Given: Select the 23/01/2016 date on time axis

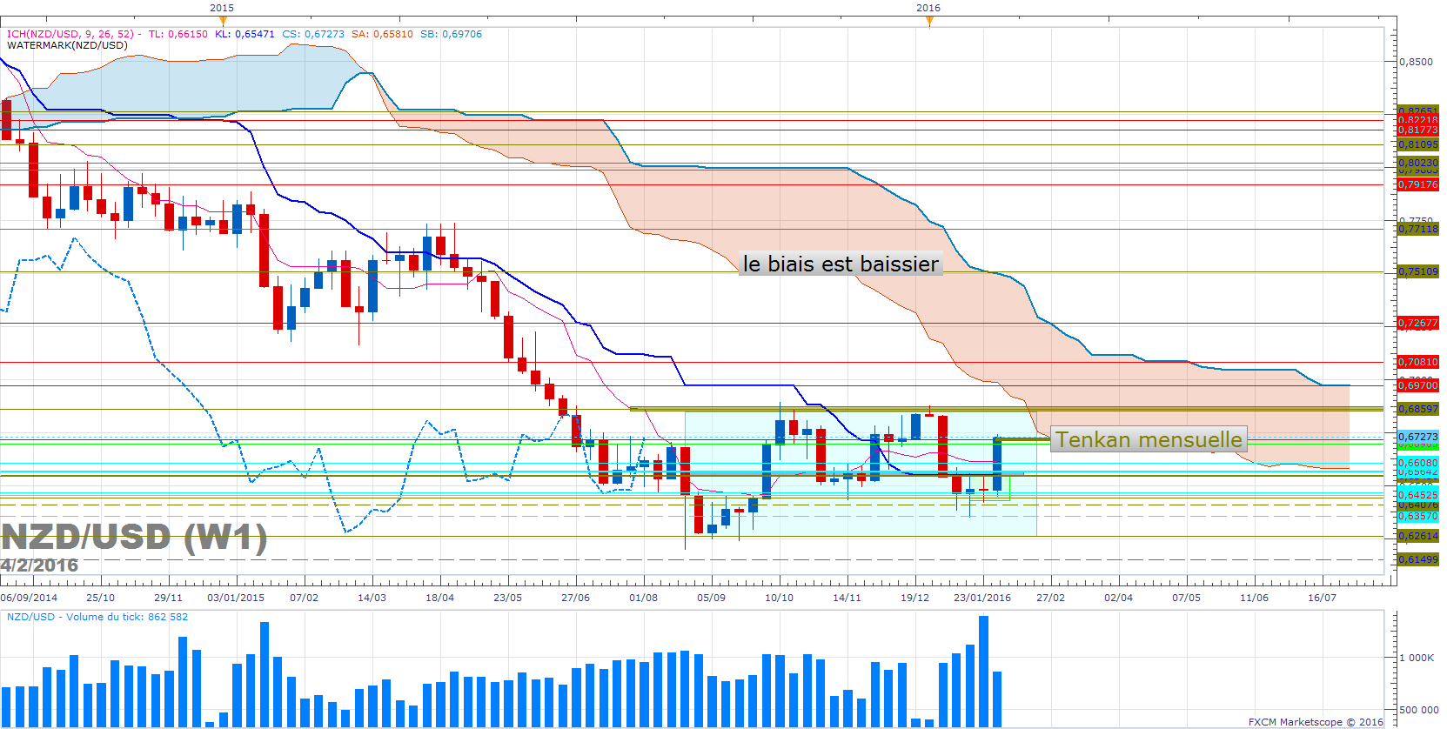Looking at the screenshot, I should tap(982, 598).
